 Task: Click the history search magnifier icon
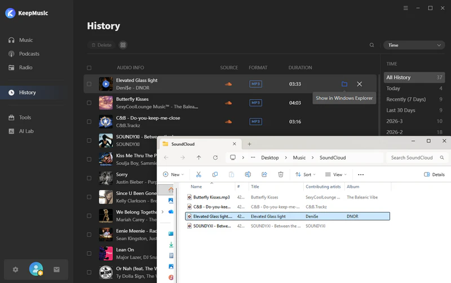pyautogui.click(x=372, y=45)
